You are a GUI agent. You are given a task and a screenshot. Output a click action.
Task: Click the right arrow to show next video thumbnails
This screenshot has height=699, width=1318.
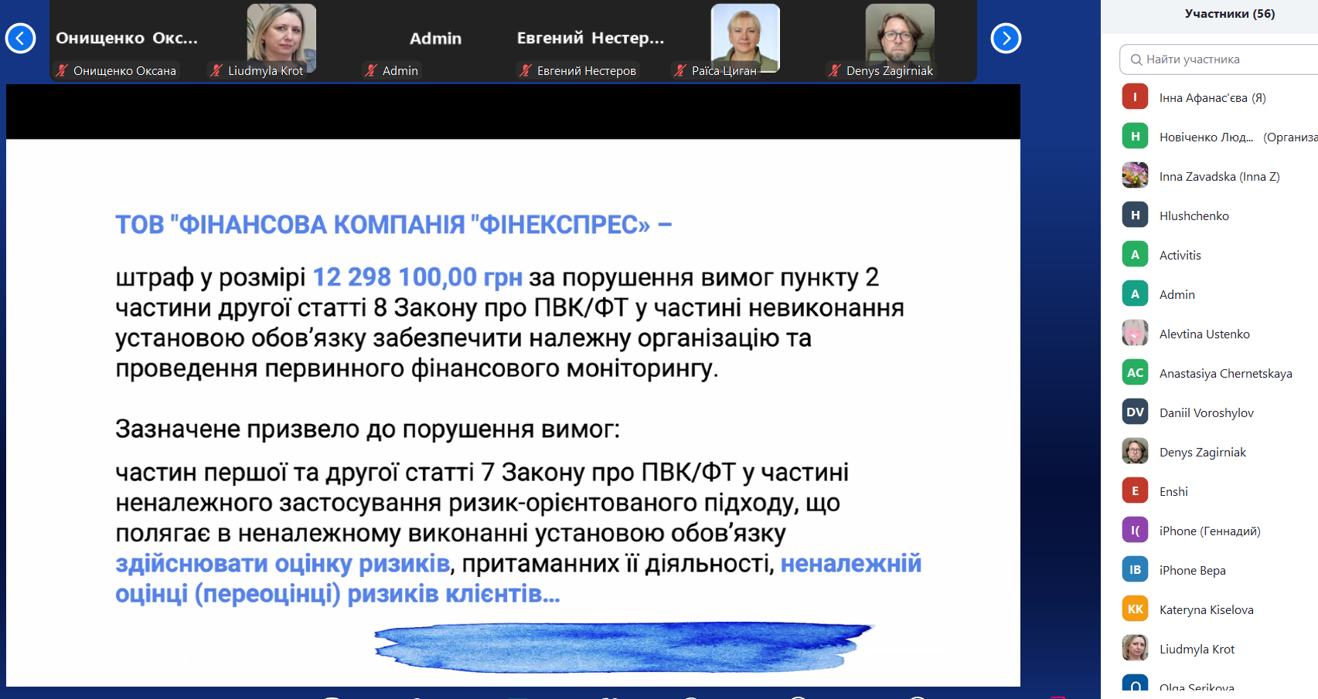coord(1006,38)
